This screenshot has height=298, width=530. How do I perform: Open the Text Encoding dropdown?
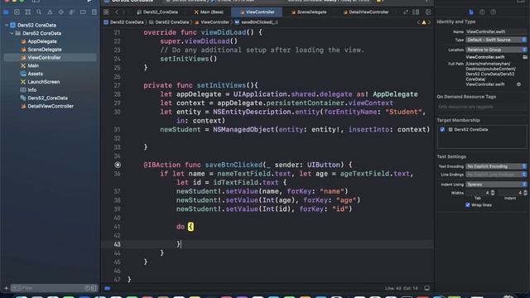tap(496, 166)
